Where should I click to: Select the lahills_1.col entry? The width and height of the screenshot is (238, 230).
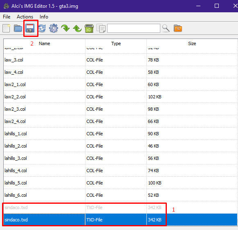[120, 134]
